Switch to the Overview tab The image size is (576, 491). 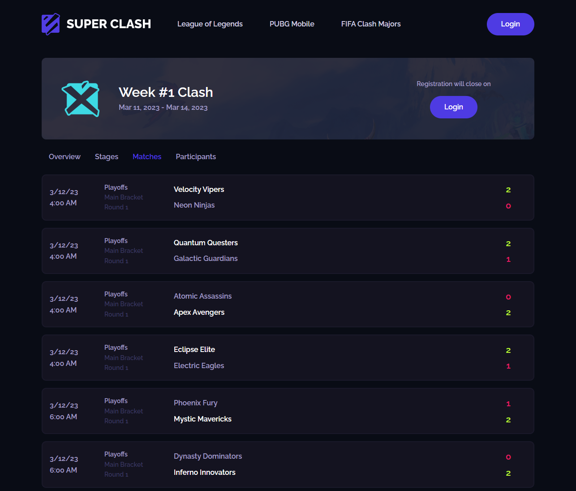64,156
